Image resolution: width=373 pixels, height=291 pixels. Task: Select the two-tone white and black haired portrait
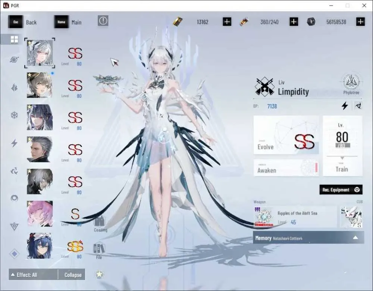40,182
